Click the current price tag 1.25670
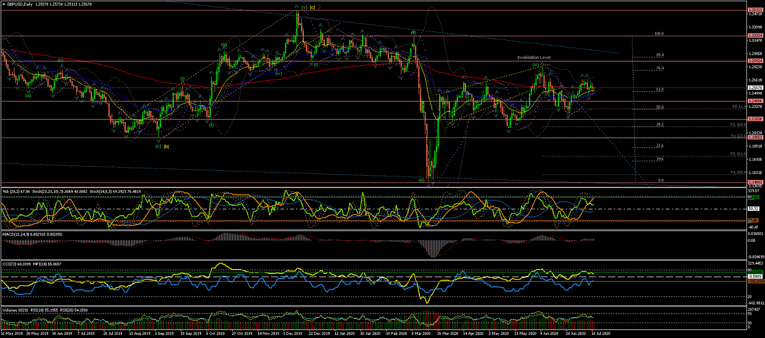The width and height of the screenshot is (765, 338). (754, 88)
